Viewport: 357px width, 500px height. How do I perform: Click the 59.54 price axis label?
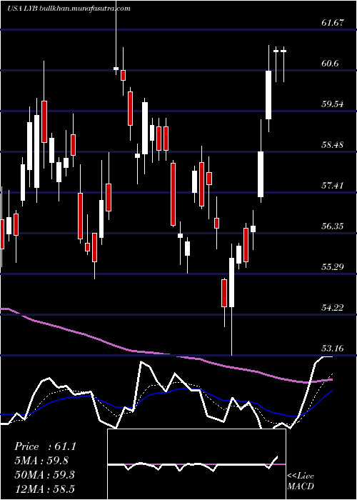[333, 104]
